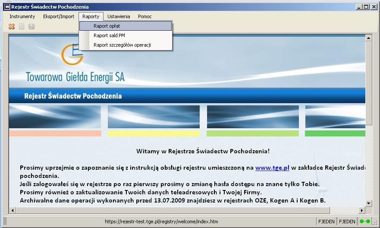Click the horizontal scrollbar right arrow
Viewport: 380px width, 228px height.
coord(362,210)
